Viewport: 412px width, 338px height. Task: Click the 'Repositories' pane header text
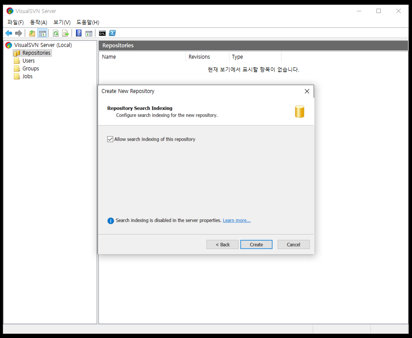(x=118, y=46)
